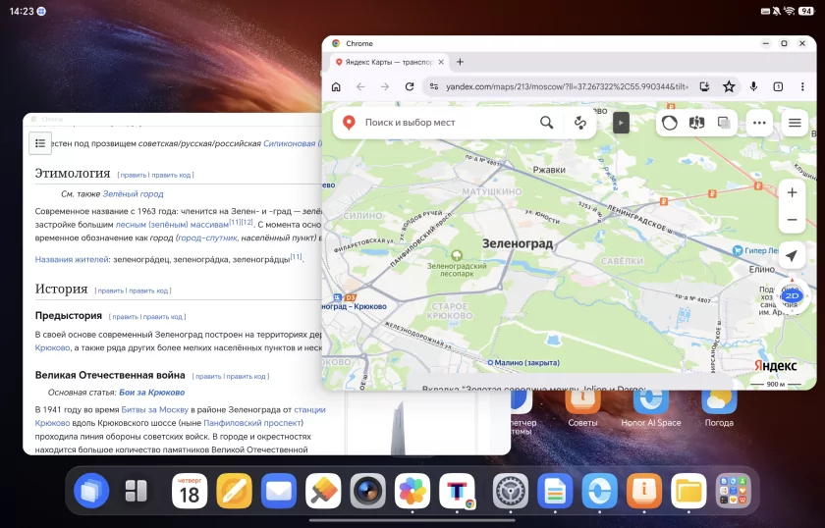Click Зеленоградский лесопарк park marker

[x=457, y=255]
